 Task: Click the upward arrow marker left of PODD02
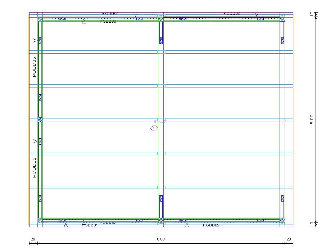pos(186,225)
